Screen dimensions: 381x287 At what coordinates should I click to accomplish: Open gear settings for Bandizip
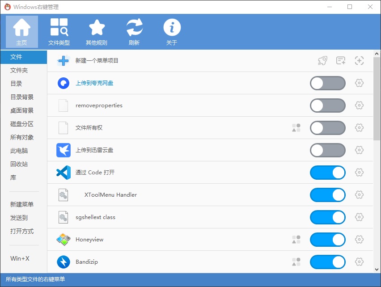coord(359,262)
